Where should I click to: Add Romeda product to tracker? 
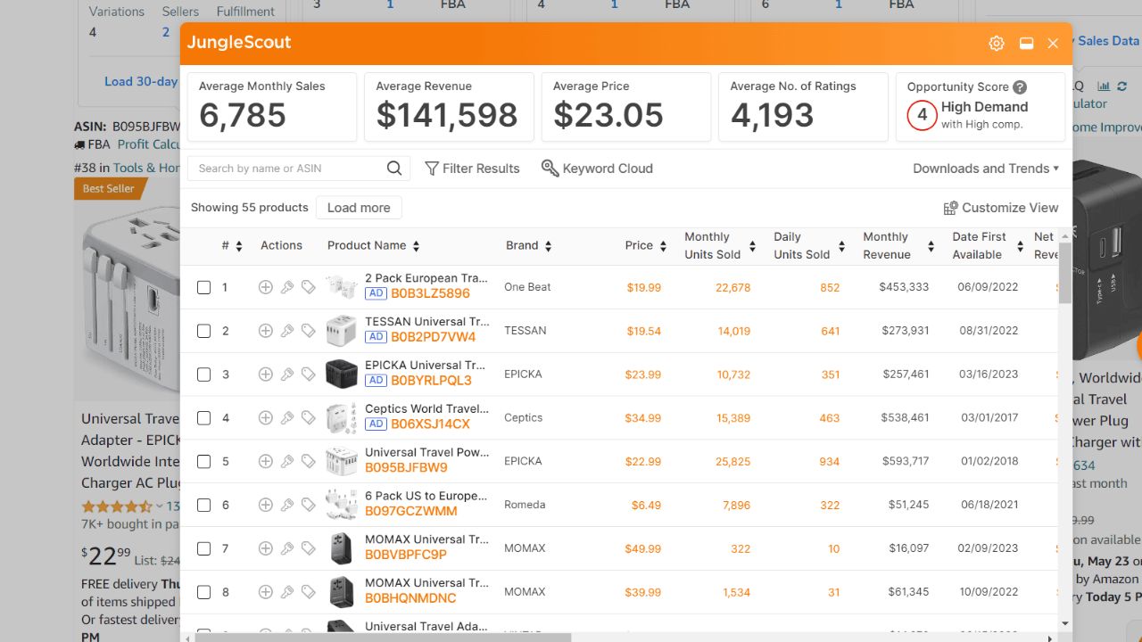click(x=265, y=505)
